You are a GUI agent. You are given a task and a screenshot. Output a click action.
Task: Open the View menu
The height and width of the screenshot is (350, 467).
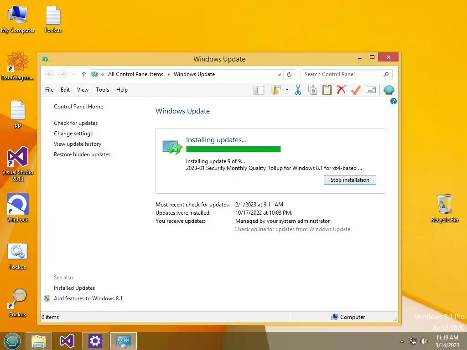(83, 90)
